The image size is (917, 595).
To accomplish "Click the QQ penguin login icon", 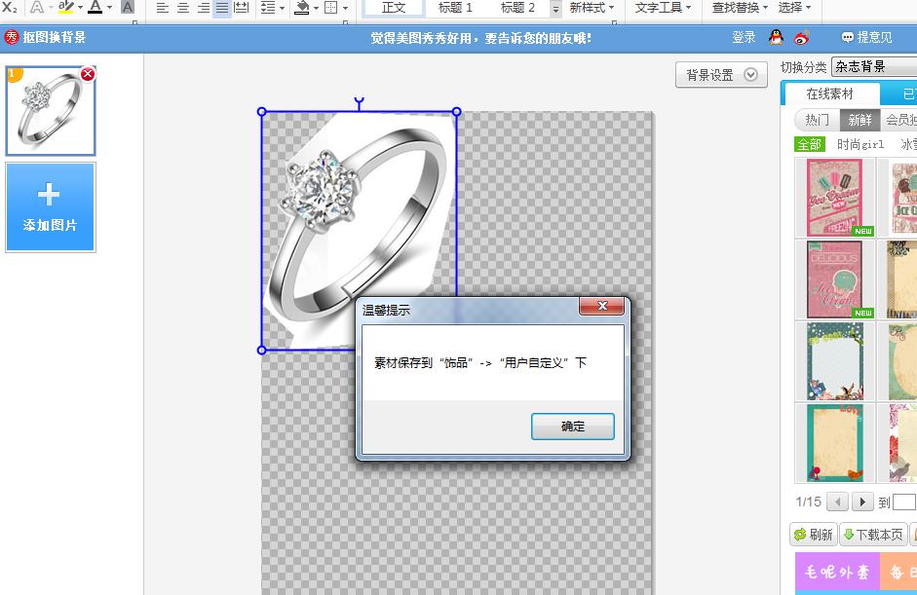I will tap(776, 38).
